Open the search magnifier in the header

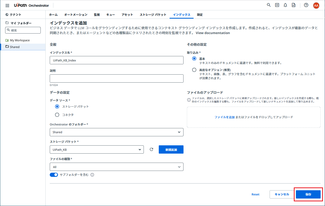[x=269, y=5]
